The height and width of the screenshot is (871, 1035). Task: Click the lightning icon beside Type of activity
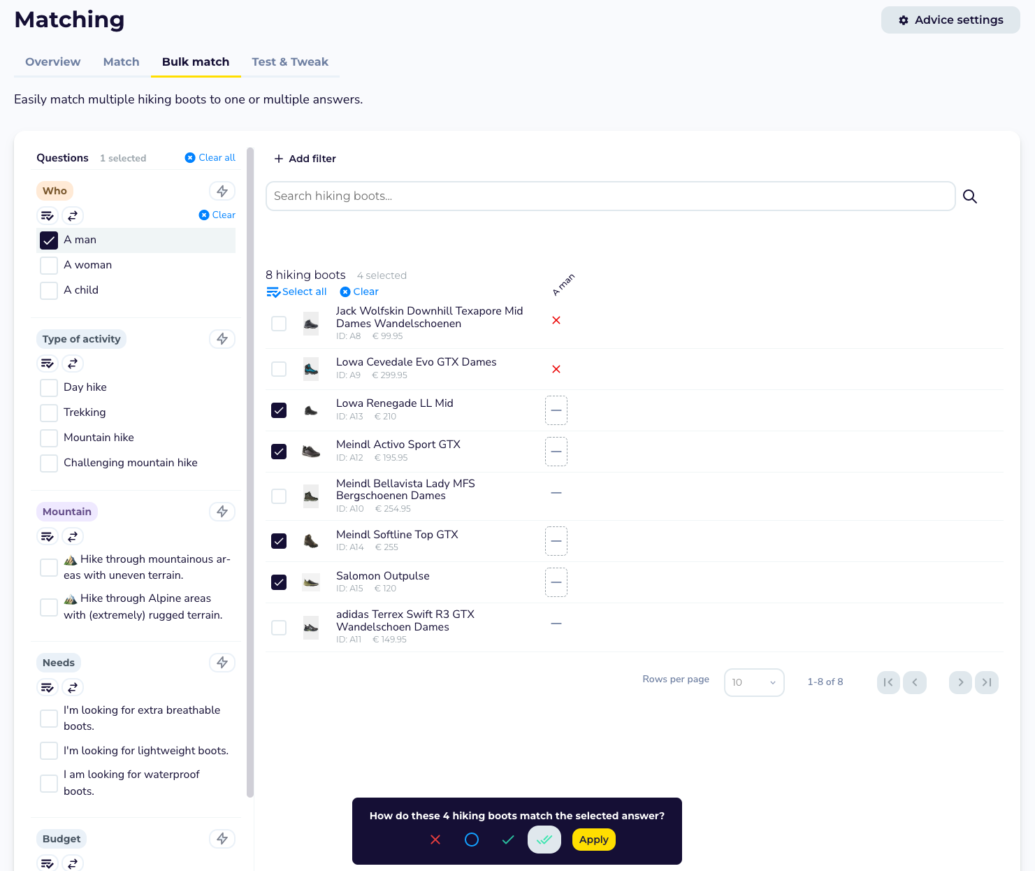click(x=222, y=339)
